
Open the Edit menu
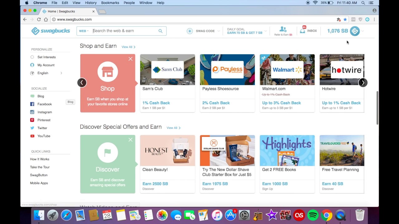(x=65, y=3)
